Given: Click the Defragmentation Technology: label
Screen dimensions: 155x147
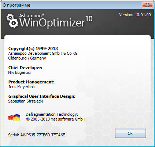Looking at the screenshot, I should point(52,114).
